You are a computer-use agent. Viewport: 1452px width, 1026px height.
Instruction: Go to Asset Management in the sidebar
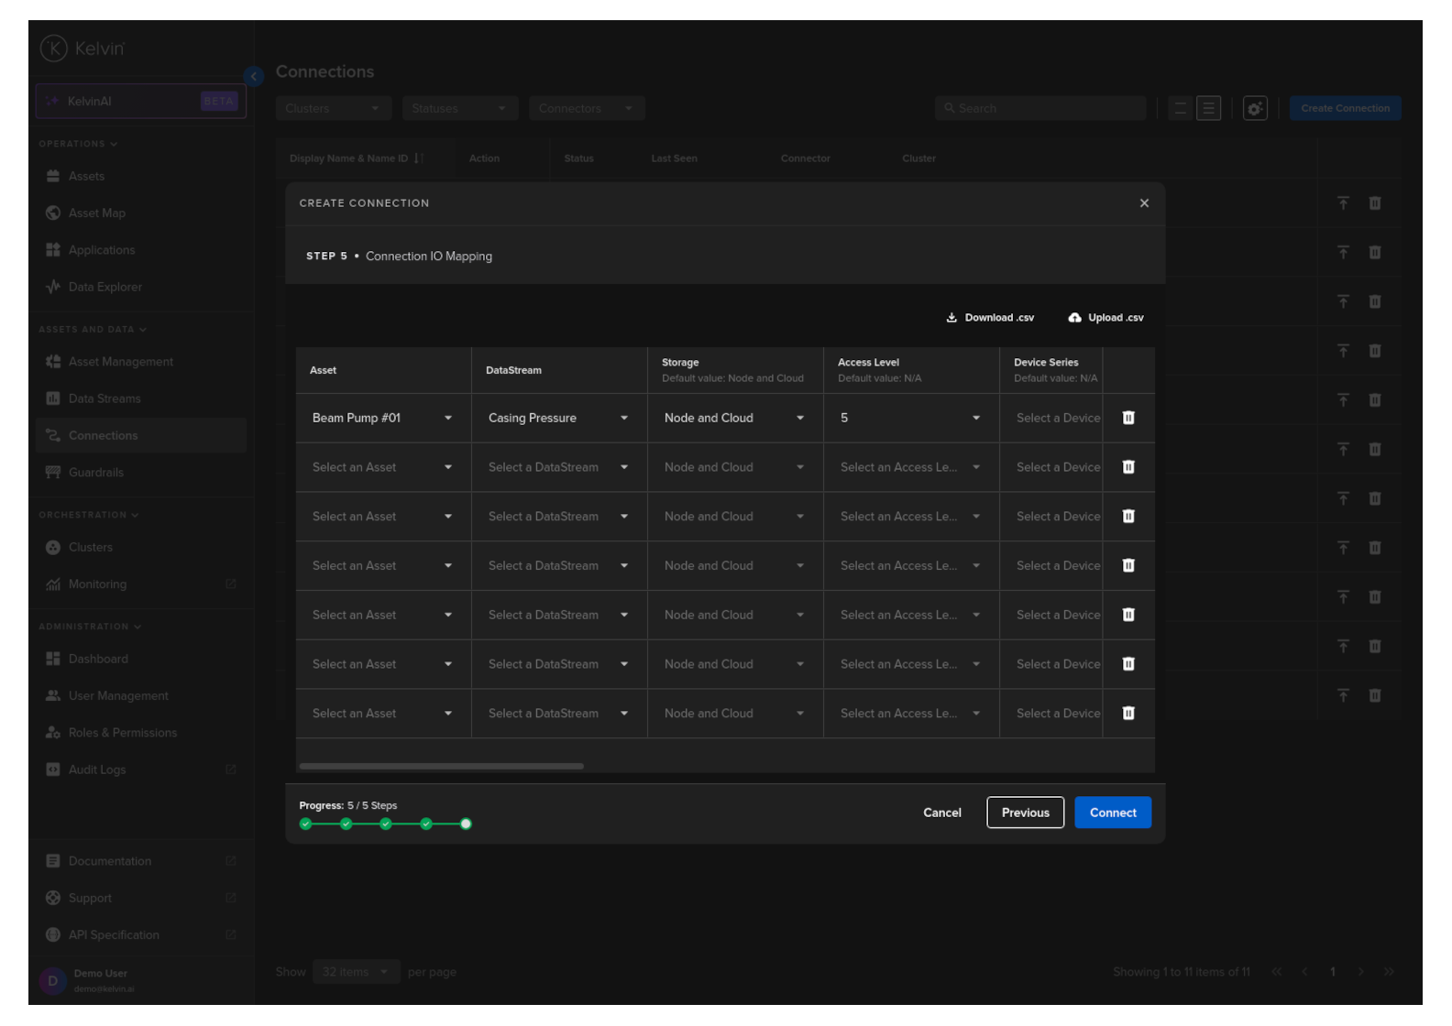[120, 362]
